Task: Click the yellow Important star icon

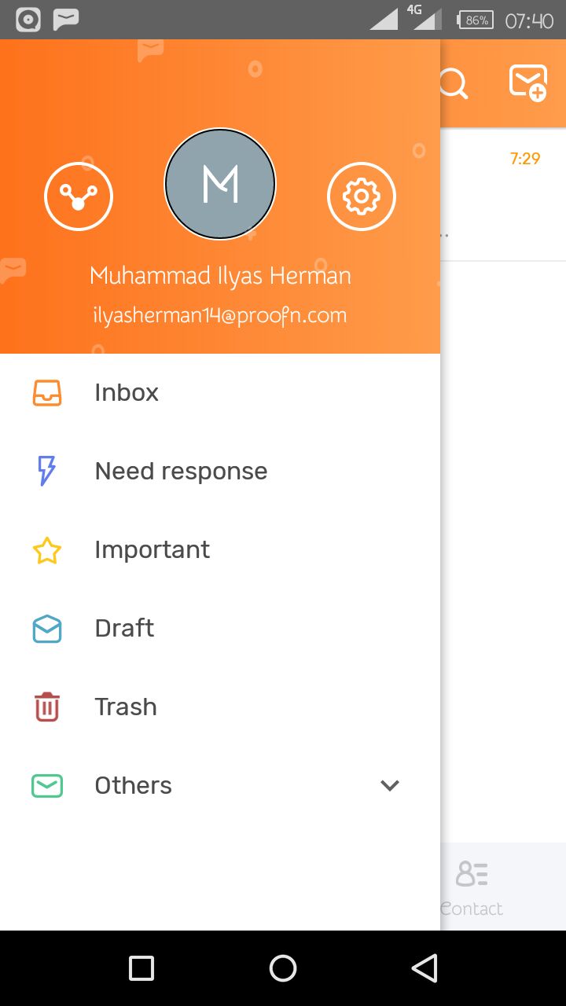Action: pos(47,550)
